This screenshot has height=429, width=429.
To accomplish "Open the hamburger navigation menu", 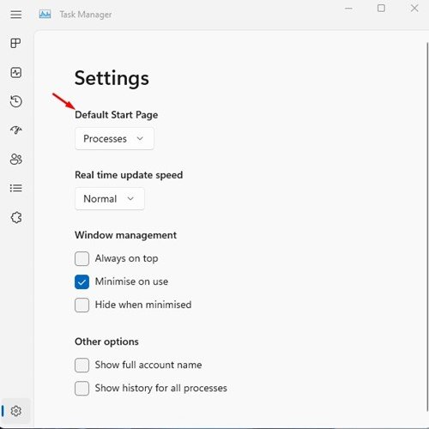I will click(16, 15).
